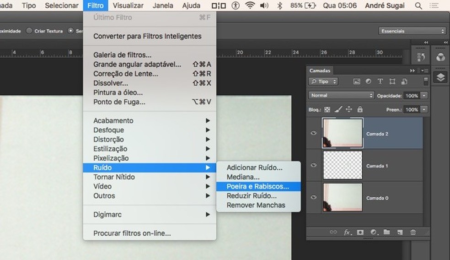
Task: Select Converter para Filtros Inteligentes
Action: pos(149,36)
